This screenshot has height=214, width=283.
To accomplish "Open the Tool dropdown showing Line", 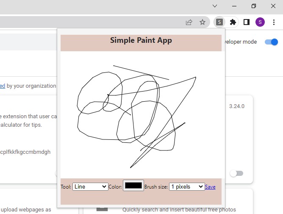I will (90, 186).
